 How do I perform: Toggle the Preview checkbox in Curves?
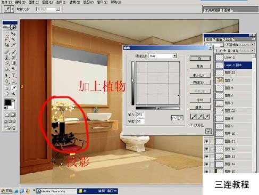pos(191,125)
